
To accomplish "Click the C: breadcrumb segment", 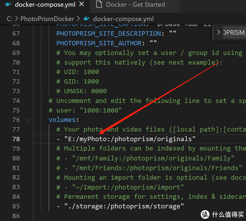I will click(x=9, y=19).
